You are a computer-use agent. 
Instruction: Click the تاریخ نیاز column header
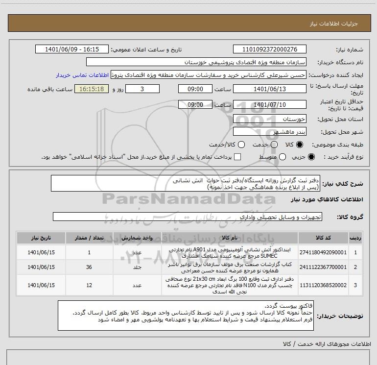tap(41, 238)
